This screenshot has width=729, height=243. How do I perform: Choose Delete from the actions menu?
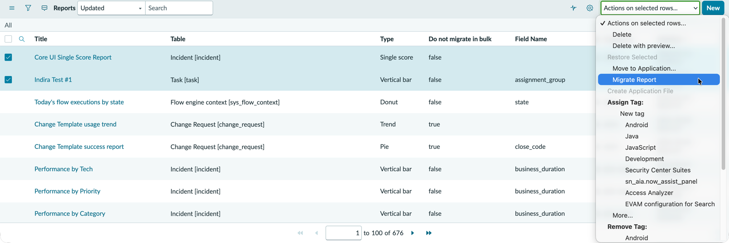[x=622, y=34]
